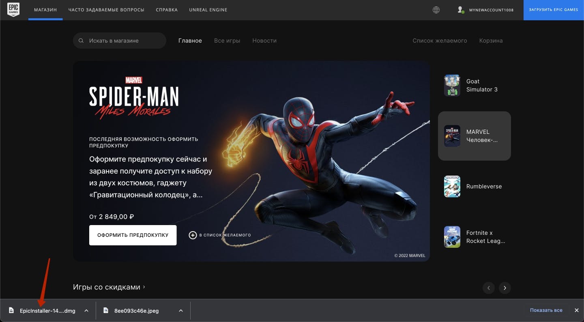
Task: Open the language globe selector
Action: [436, 10]
